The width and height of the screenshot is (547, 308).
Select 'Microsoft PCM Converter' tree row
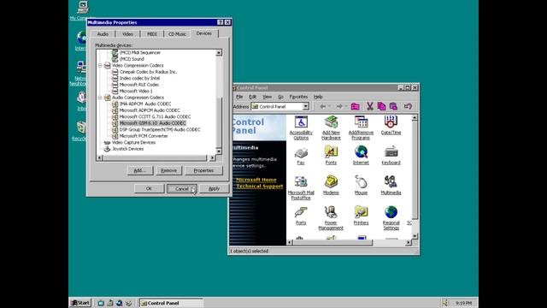(x=144, y=136)
